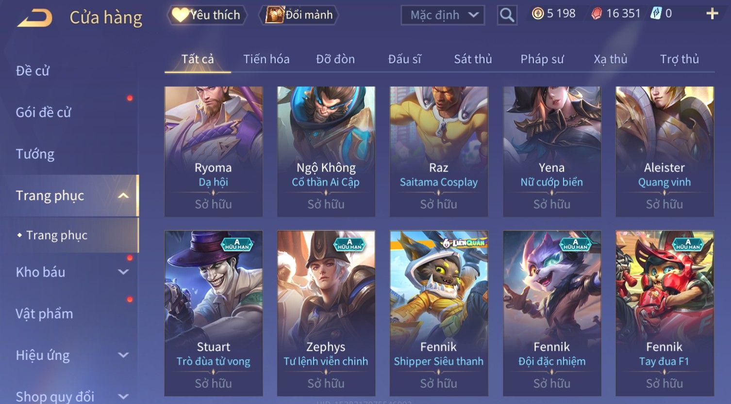Collapse the Trang phục sidebar section
The width and height of the screenshot is (731, 404).
pos(123,196)
